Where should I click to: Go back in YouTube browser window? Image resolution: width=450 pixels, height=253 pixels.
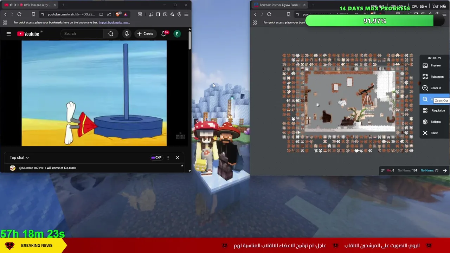(5, 14)
